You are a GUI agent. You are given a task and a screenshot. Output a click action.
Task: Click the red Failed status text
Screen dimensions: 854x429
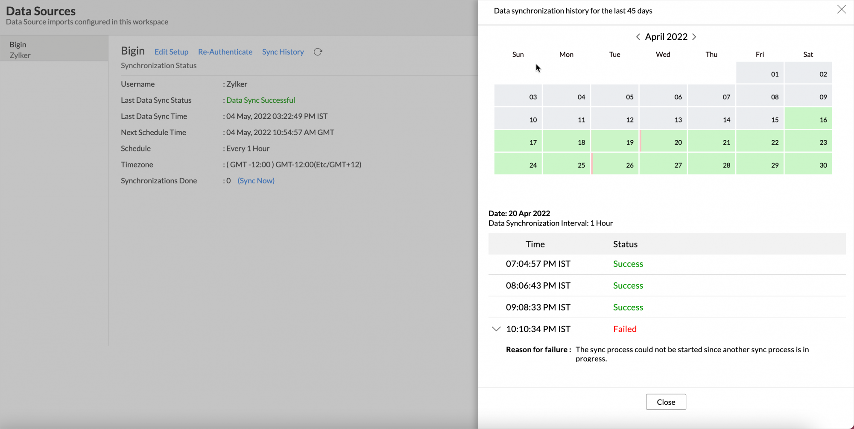[625, 329]
